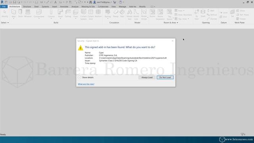
Task: Click the 'CYPE Ingenieros, S.A.' publisher text
Action: (108, 55)
